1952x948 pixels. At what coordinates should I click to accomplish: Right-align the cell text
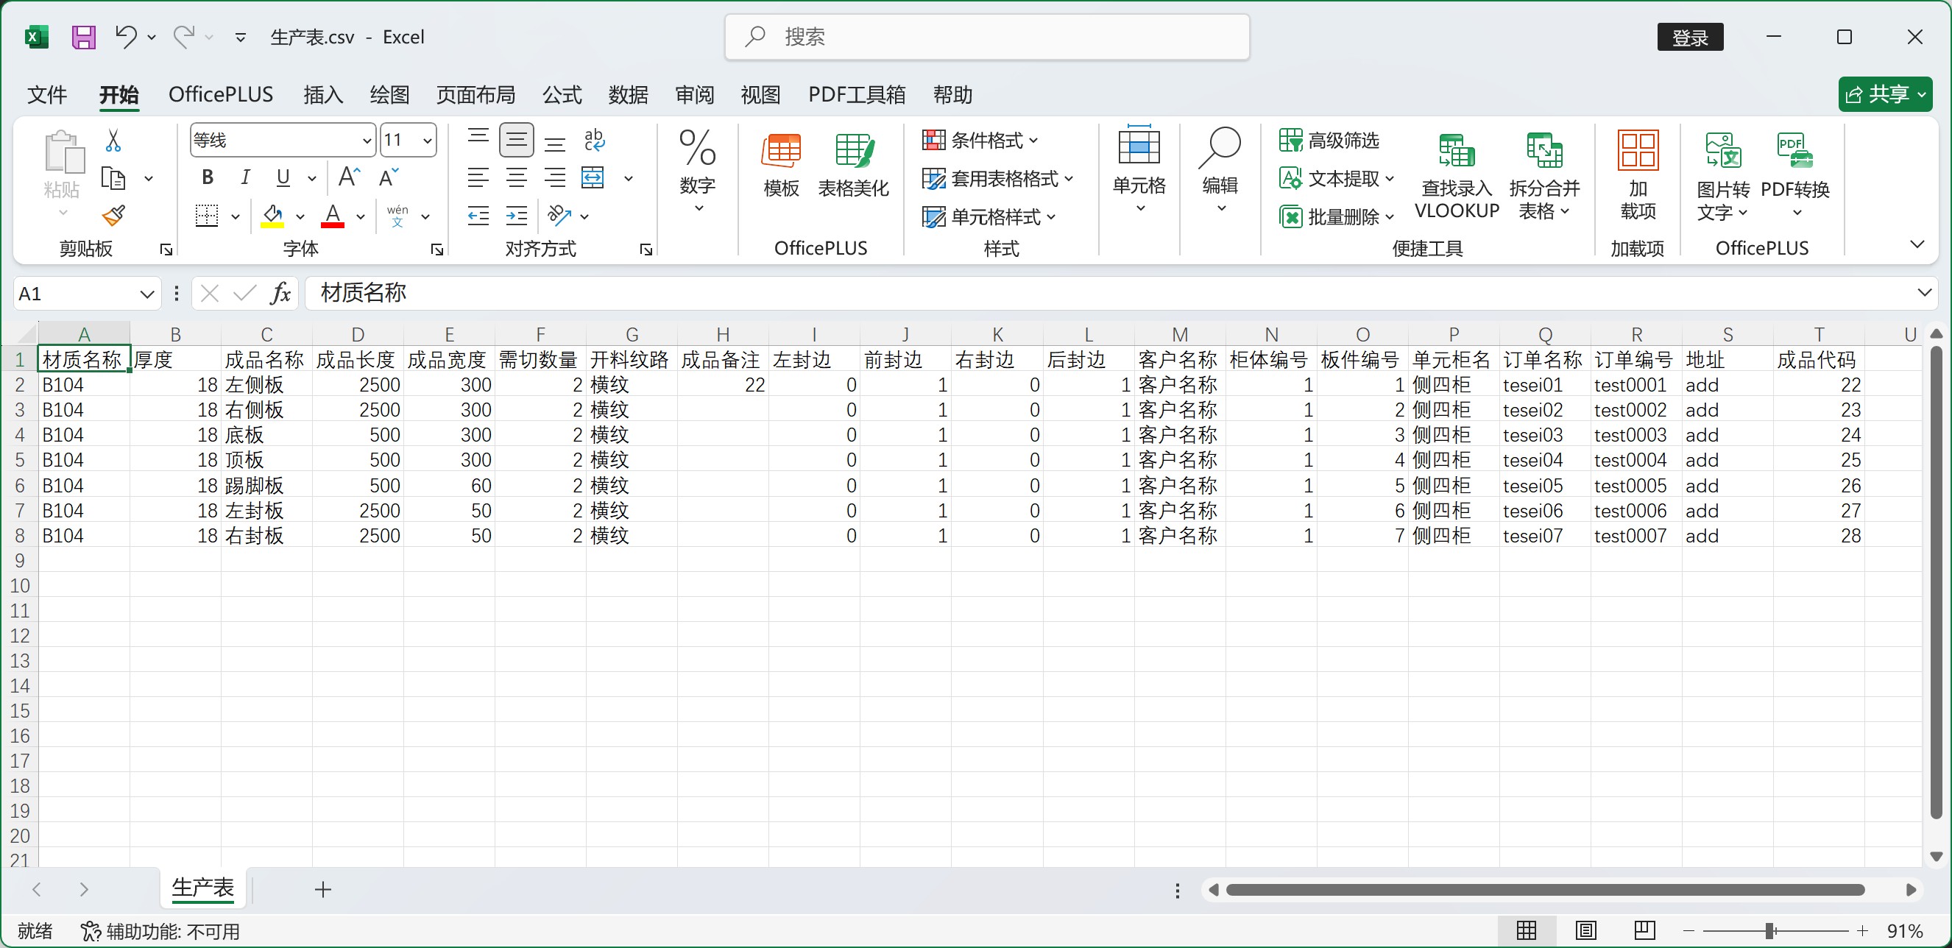click(556, 178)
